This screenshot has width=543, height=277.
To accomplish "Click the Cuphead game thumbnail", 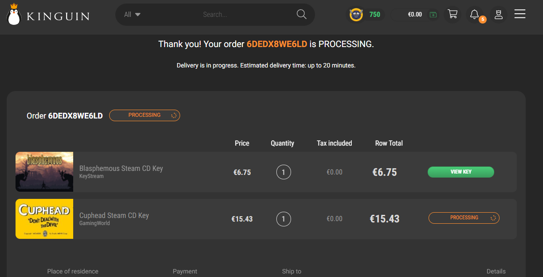I will (x=44, y=219).
